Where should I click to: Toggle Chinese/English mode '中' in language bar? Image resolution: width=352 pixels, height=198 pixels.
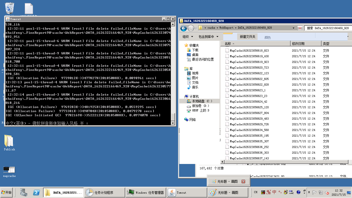click(x=274, y=192)
